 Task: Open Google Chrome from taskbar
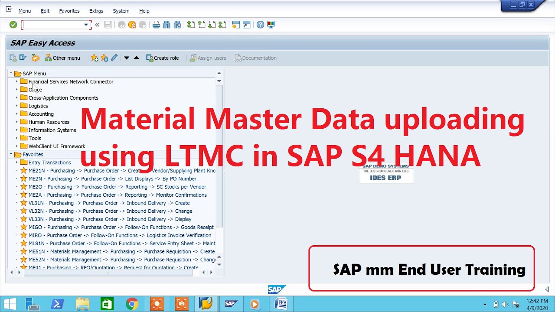click(132, 304)
